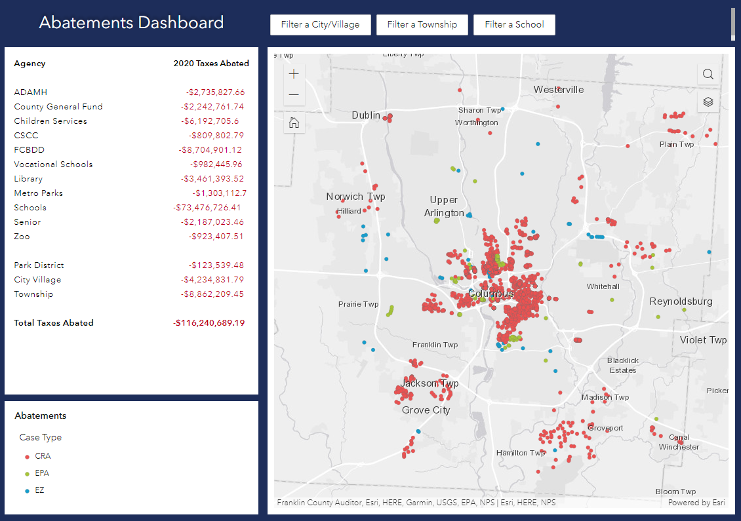Screen dimensions: 741x521
Task: Click the ADAMH agency row label
Action: tap(31, 92)
